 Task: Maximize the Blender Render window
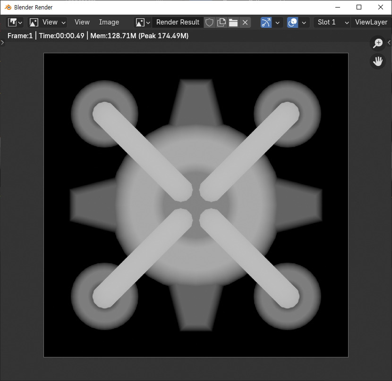[x=359, y=7]
